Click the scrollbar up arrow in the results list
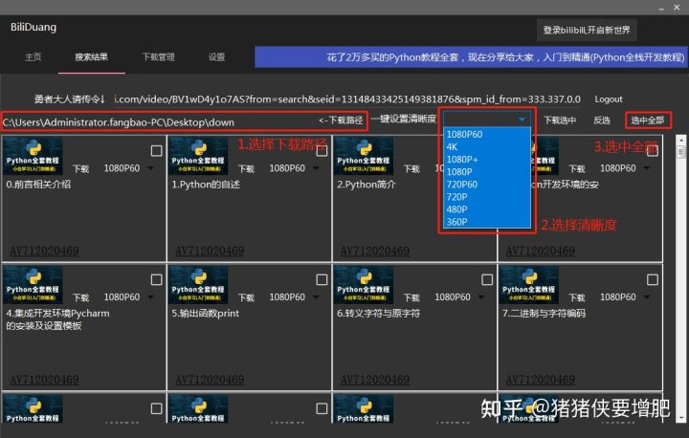 point(681,140)
